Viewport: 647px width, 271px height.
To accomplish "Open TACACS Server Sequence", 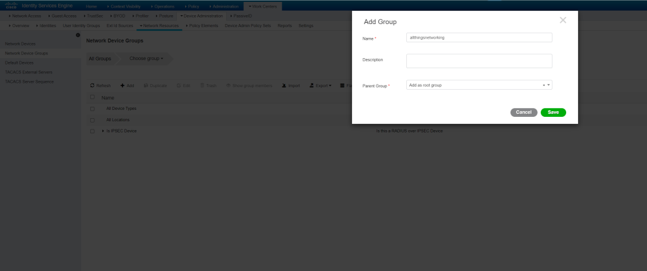I will (x=29, y=81).
